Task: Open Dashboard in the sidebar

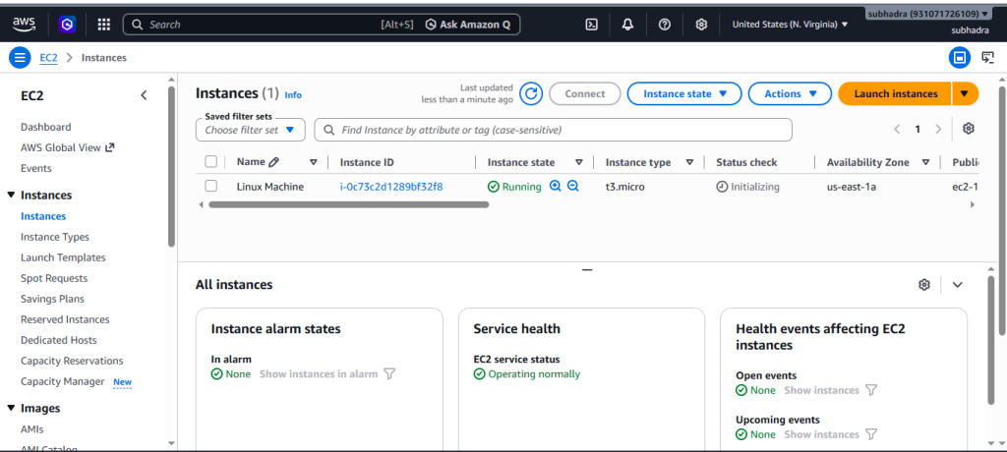Action: (45, 127)
